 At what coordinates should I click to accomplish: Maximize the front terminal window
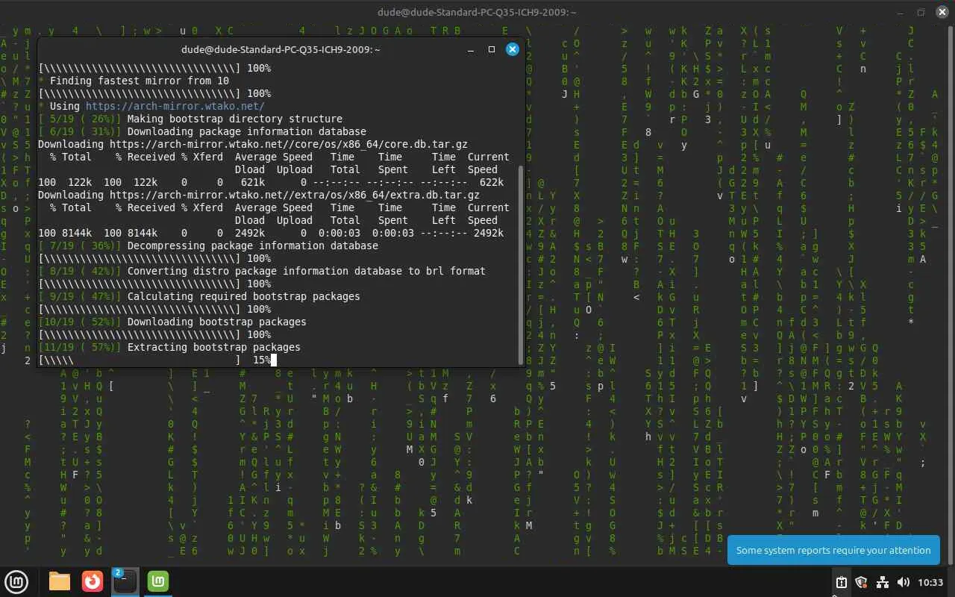(x=492, y=49)
